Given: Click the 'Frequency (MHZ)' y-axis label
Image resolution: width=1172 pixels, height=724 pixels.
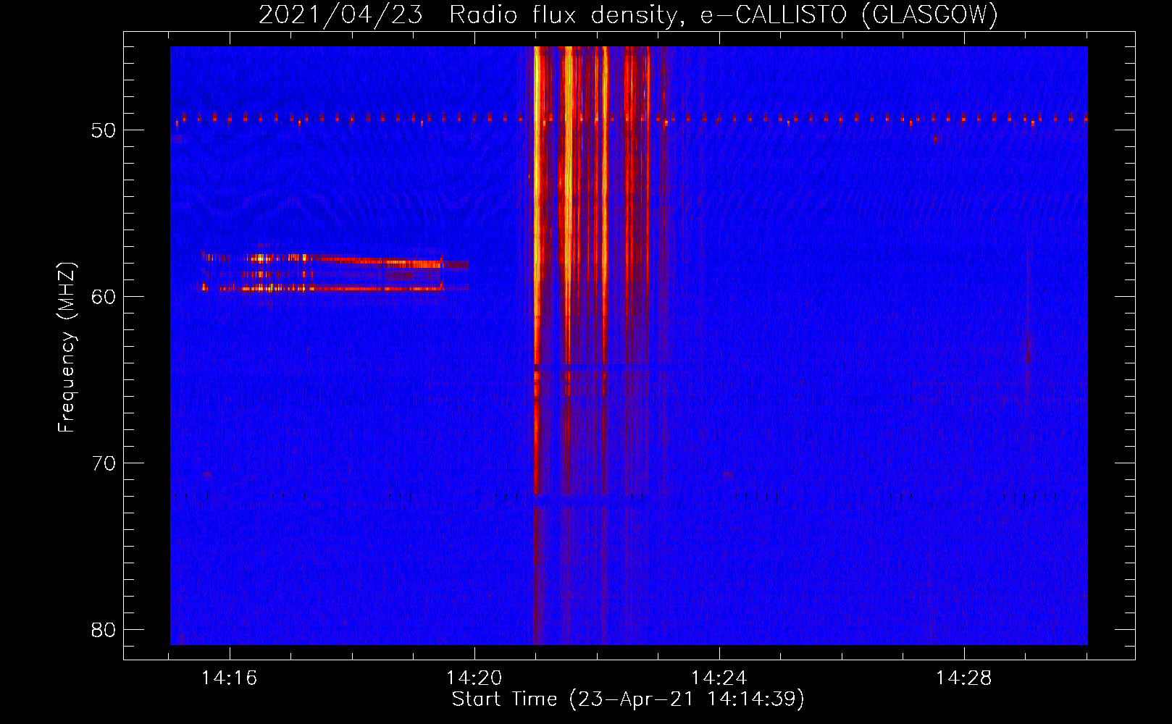Looking at the screenshot, I should [x=67, y=348].
